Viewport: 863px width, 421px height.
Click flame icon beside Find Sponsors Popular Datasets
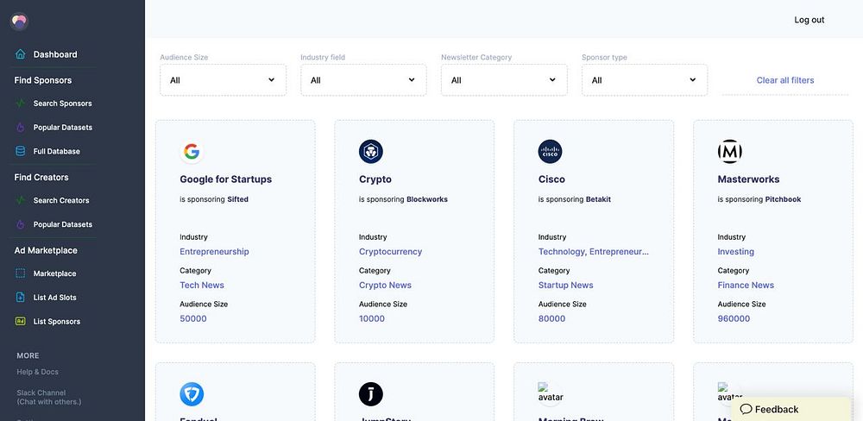21,127
